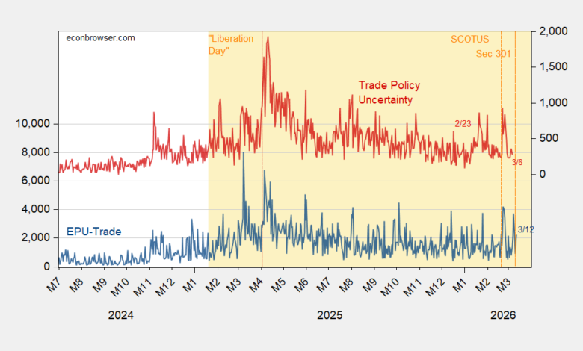The height and width of the screenshot is (351, 583).
Task: Click the highest peak of the red line
Action: click(x=268, y=37)
